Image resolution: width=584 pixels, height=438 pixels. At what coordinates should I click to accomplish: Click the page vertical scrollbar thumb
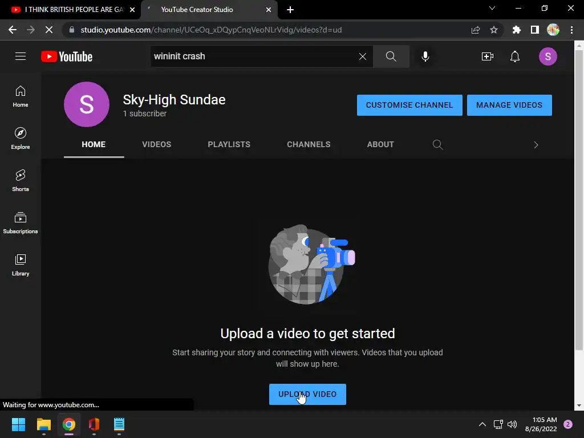(578, 200)
